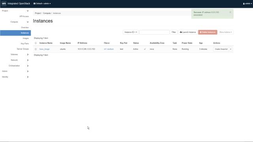
Task: Click Create Snapshot for base_image
Action: point(221,49)
